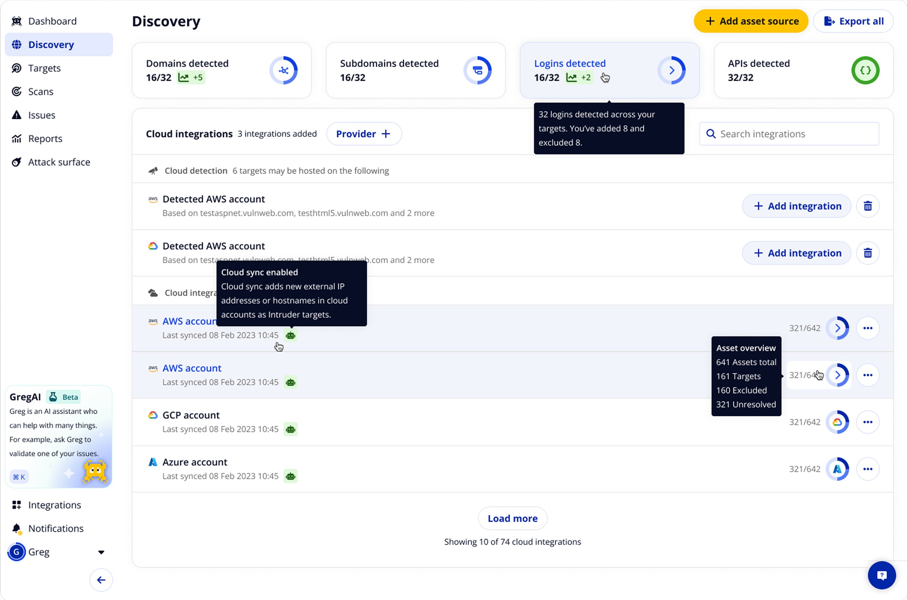
Task: Click the green APIs detected code icon
Action: [865, 70]
